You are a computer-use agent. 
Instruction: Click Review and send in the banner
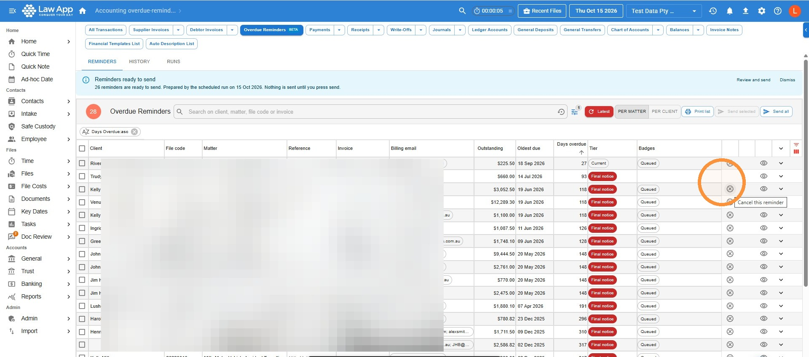[x=753, y=80]
